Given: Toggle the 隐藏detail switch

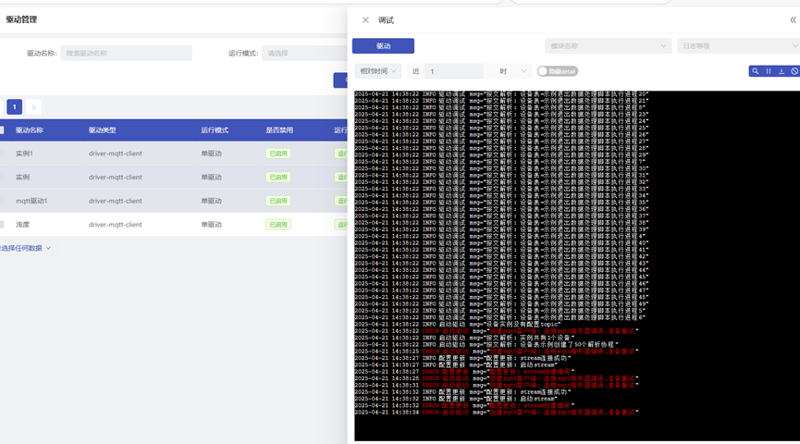Looking at the screenshot, I should pos(544,71).
